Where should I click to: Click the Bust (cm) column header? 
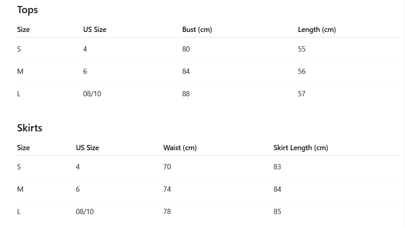point(197,30)
